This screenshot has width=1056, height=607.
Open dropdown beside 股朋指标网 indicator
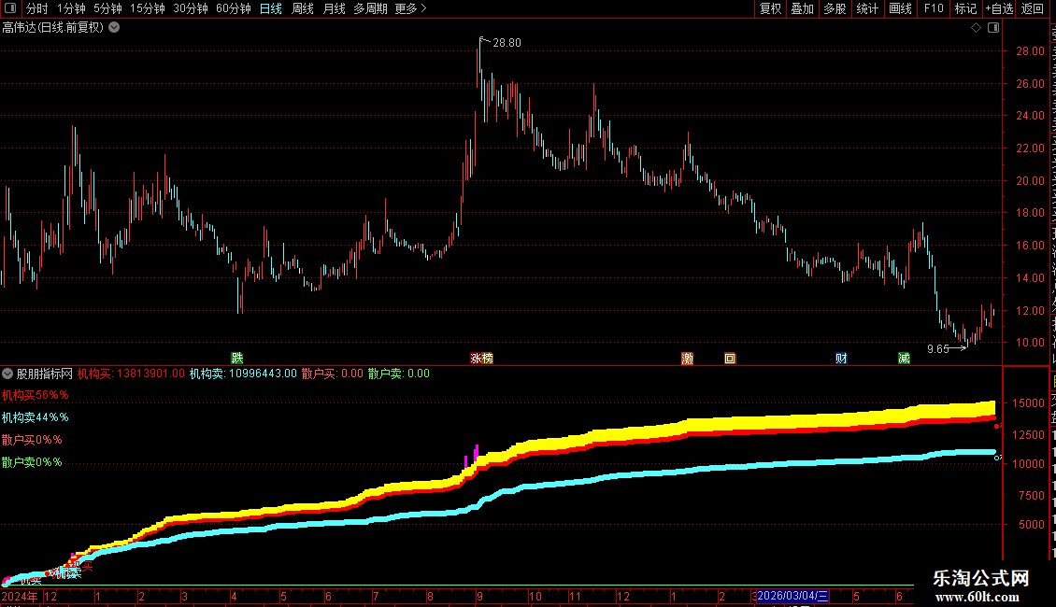(x=7, y=374)
